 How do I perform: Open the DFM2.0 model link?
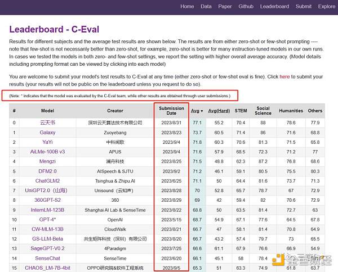[47, 171]
